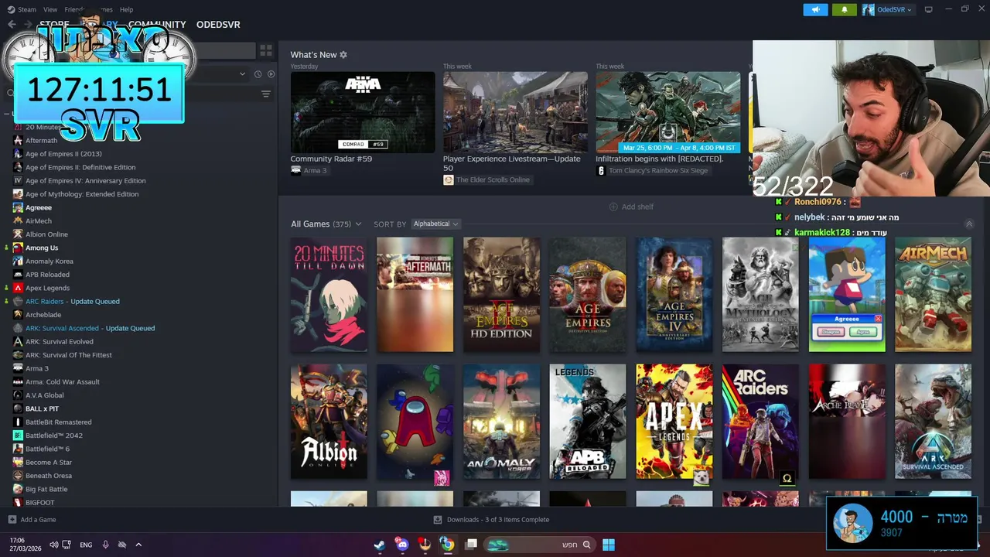Collapse the uncategorized games list section
Image resolution: width=990 pixels, height=557 pixels.
pyautogui.click(x=7, y=114)
